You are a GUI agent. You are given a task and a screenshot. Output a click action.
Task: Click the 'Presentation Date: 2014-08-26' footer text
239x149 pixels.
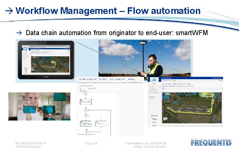146,143
